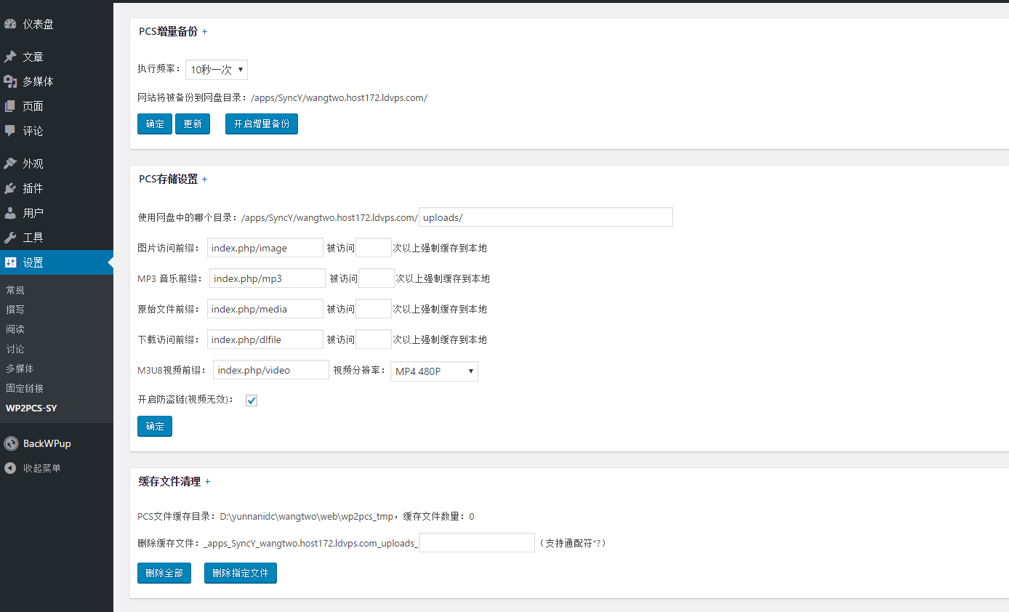The width and height of the screenshot is (1009, 612).
Task: Focus visit-count field in 原始文件前缀 row
Action: (374, 309)
